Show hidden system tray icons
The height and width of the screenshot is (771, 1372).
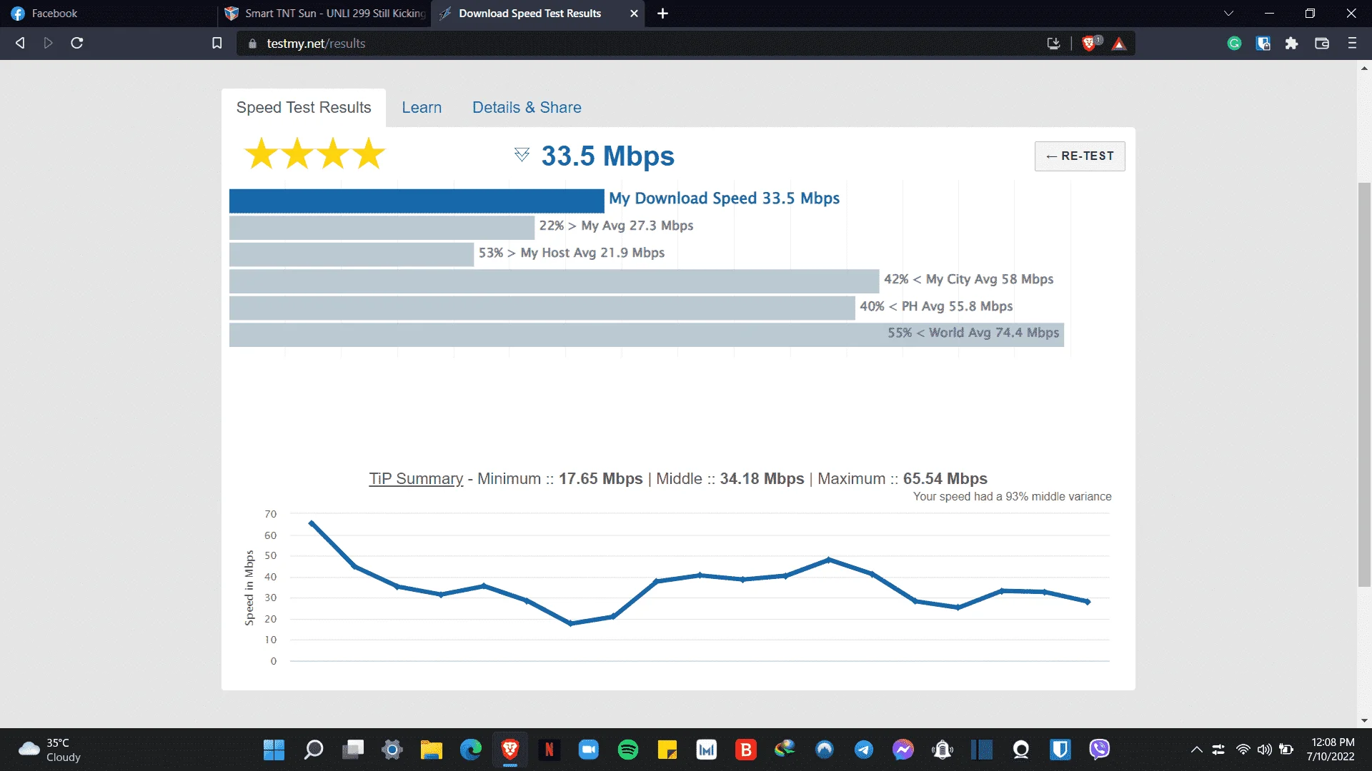(x=1196, y=750)
